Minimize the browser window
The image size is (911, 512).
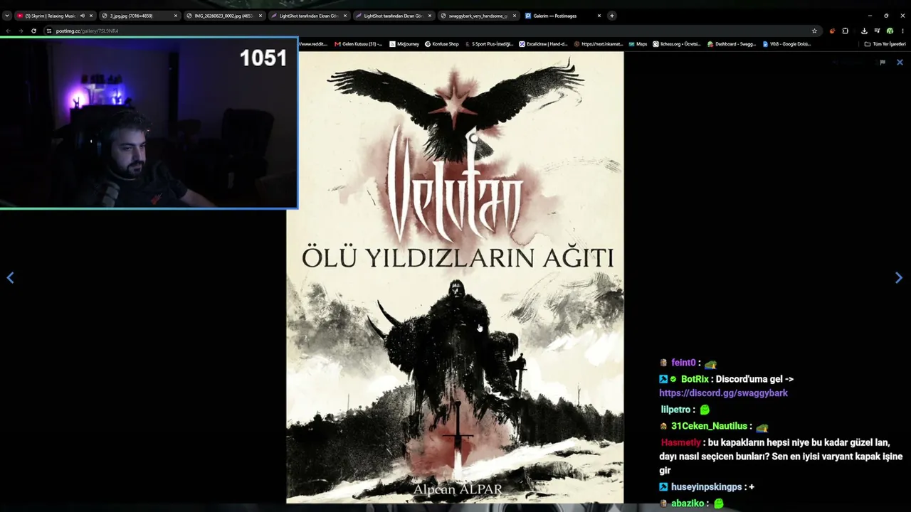[x=870, y=16]
